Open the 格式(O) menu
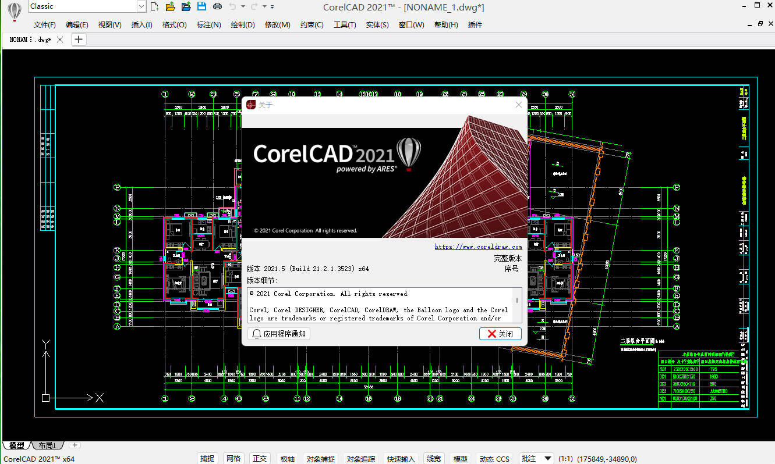 (174, 25)
